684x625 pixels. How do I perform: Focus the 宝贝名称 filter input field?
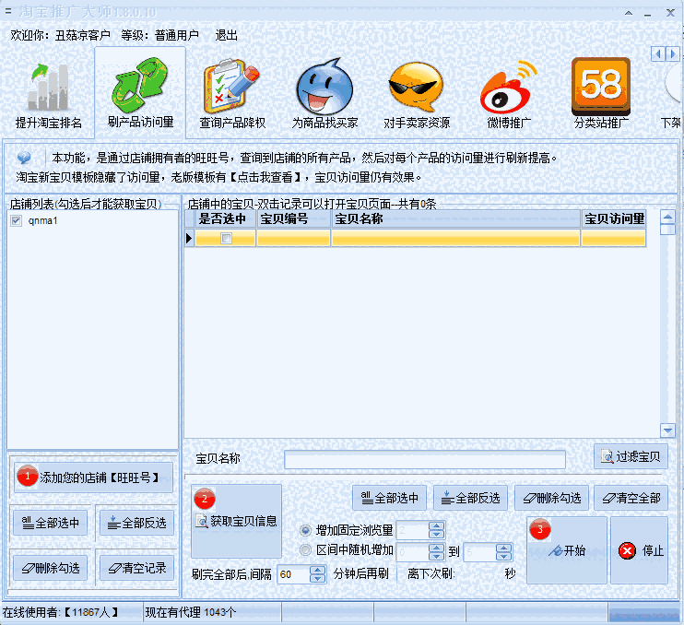424,460
